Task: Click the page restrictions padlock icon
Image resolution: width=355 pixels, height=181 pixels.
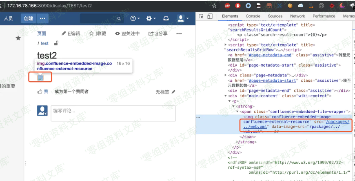Action: pyautogui.click(x=56, y=43)
